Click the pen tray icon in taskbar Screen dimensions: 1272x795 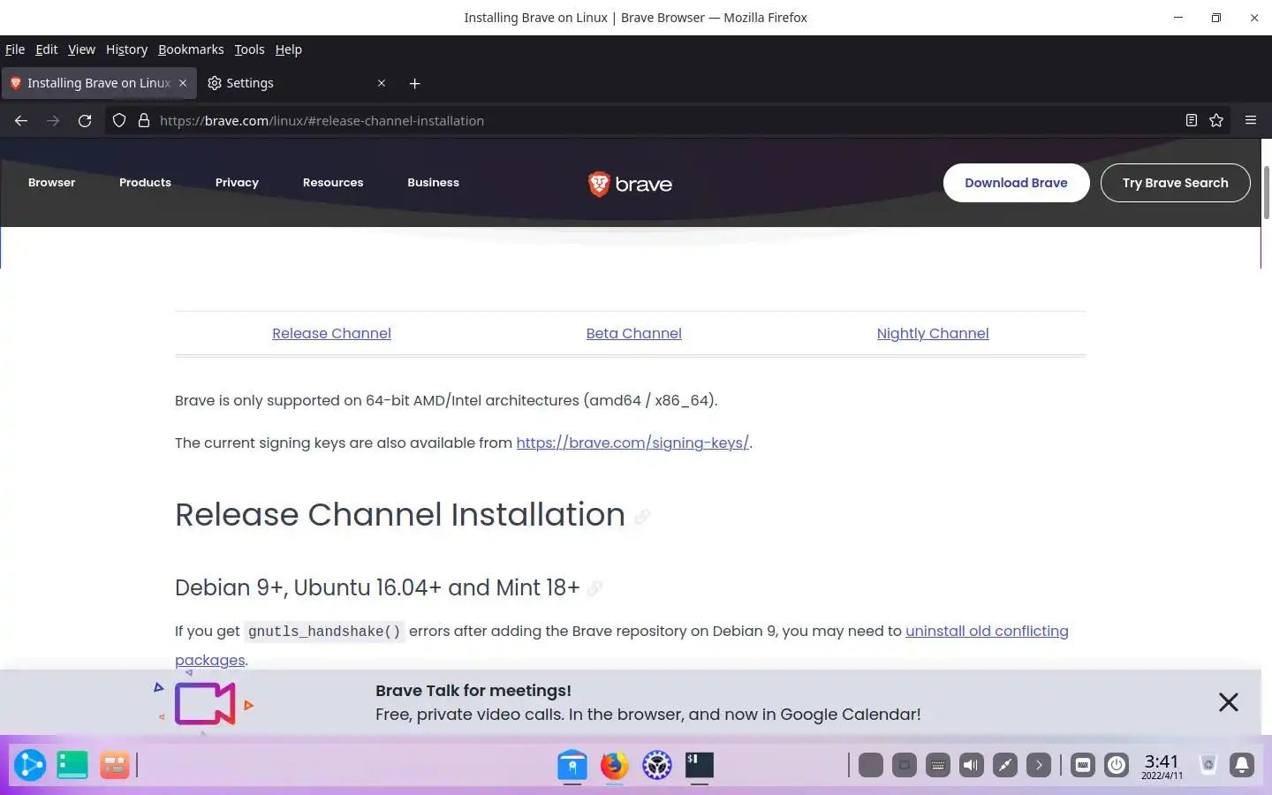click(1005, 765)
